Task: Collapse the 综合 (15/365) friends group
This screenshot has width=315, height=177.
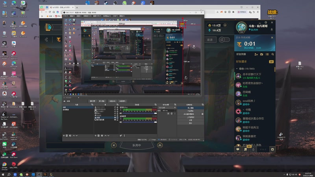Action: (237, 68)
